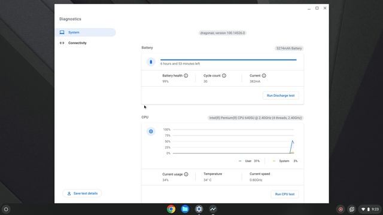Click the Current usage 34% value
This screenshot has width=383, height=215.
click(x=165, y=180)
